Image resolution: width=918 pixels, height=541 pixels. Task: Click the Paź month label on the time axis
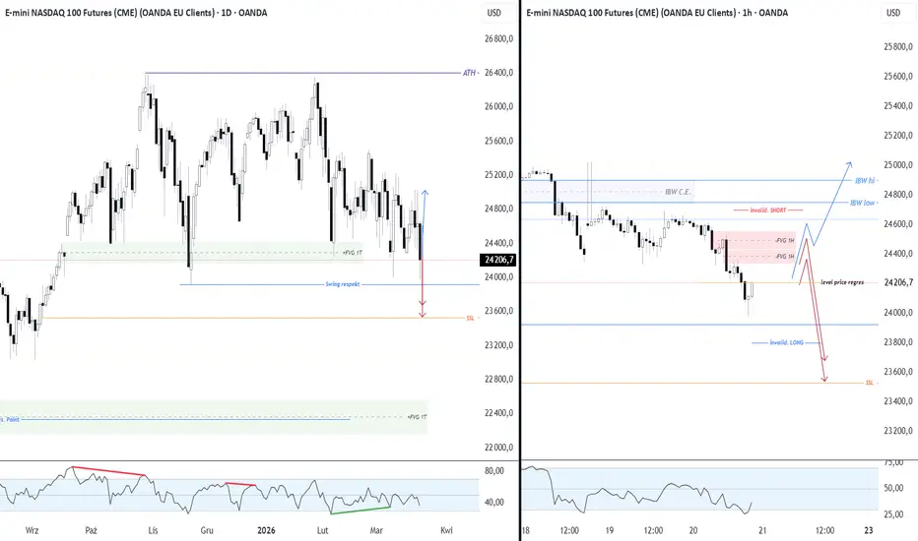91,530
